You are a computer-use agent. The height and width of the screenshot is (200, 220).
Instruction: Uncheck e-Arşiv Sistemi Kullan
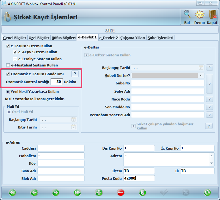[x=15, y=52]
